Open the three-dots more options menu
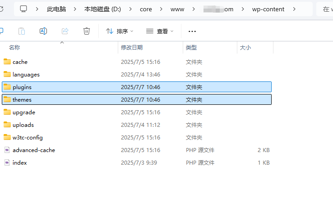Image resolution: width=333 pixels, height=202 pixels. coord(192,31)
